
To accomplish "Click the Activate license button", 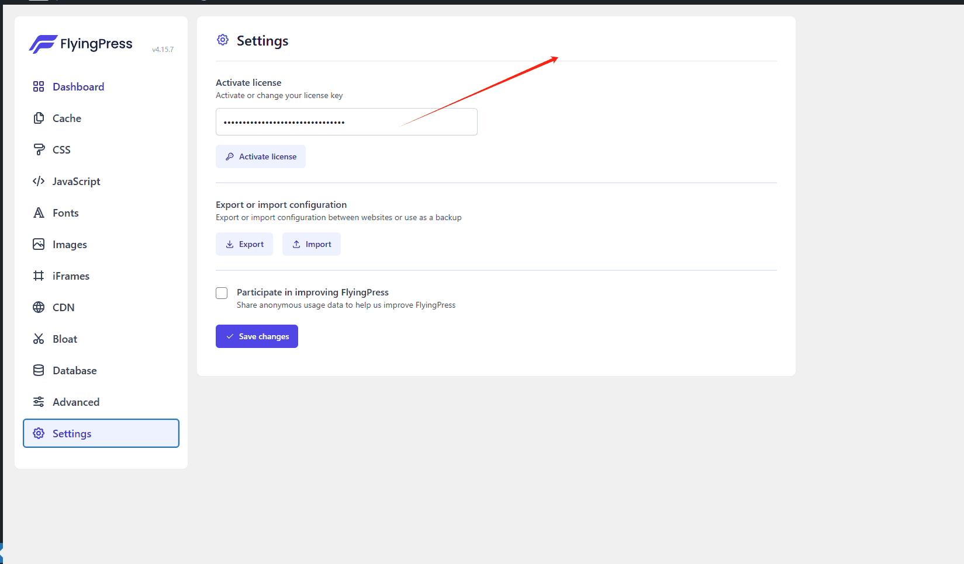I will click(261, 156).
